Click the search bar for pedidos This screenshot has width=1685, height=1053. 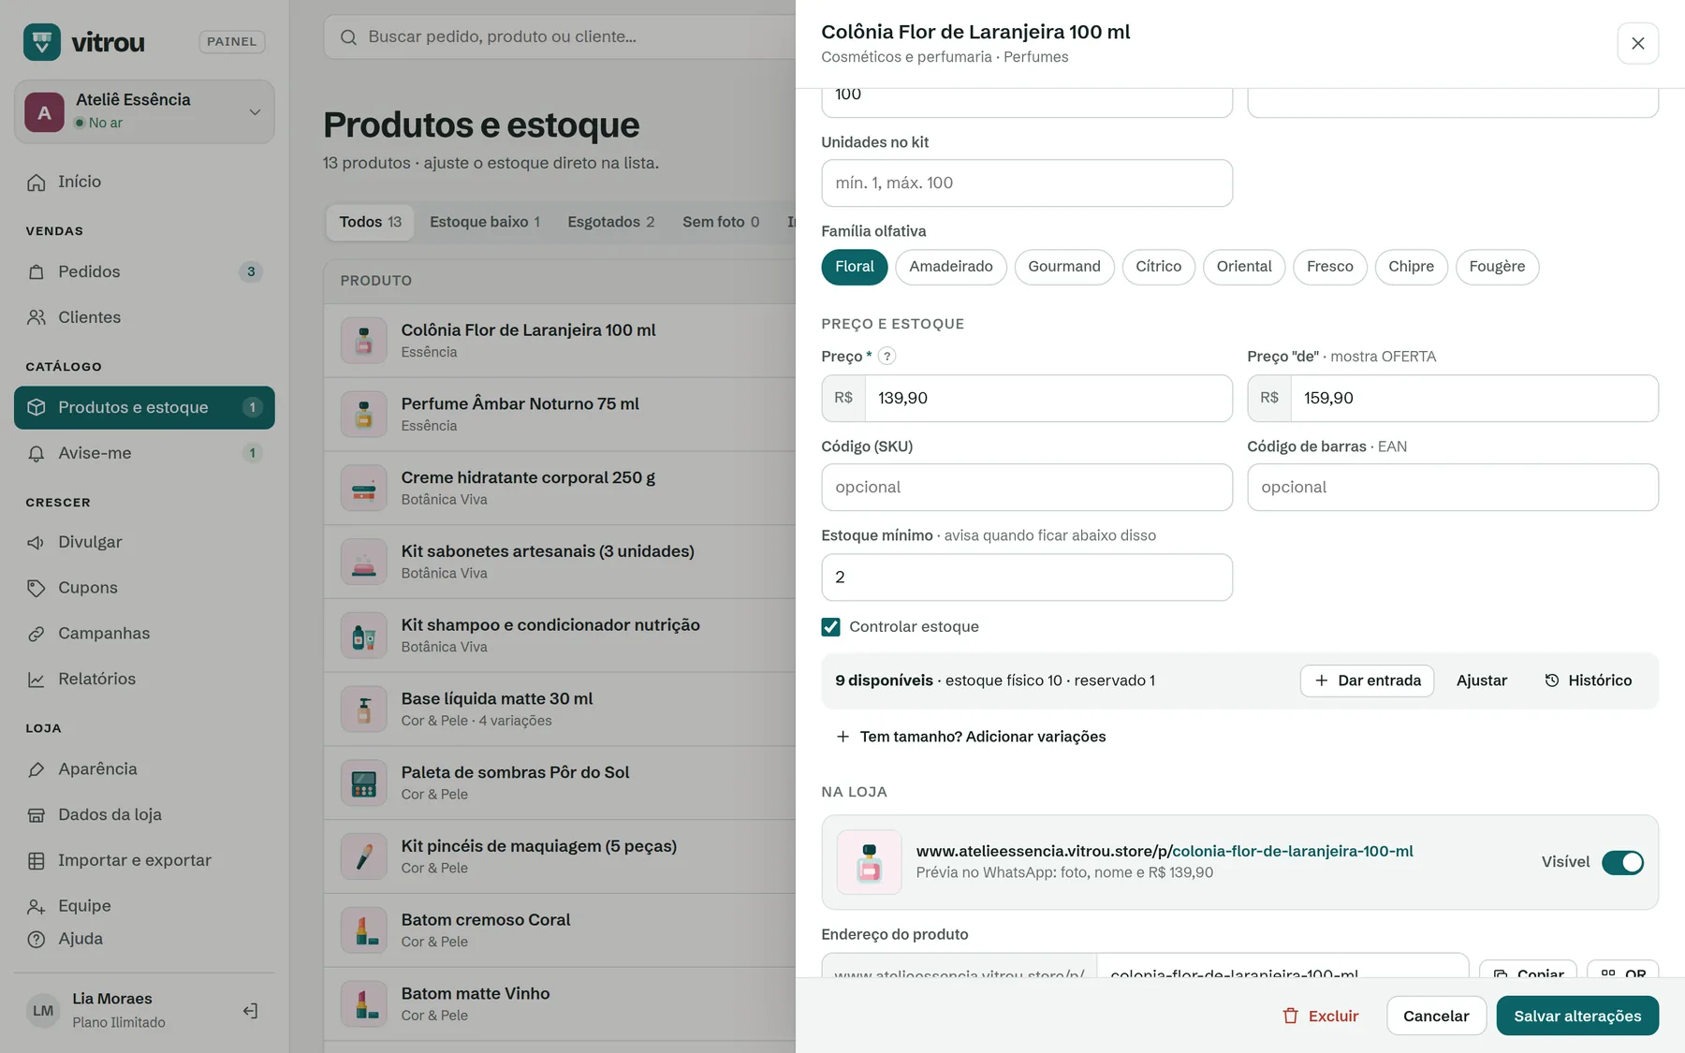click(x=562, y=37)
